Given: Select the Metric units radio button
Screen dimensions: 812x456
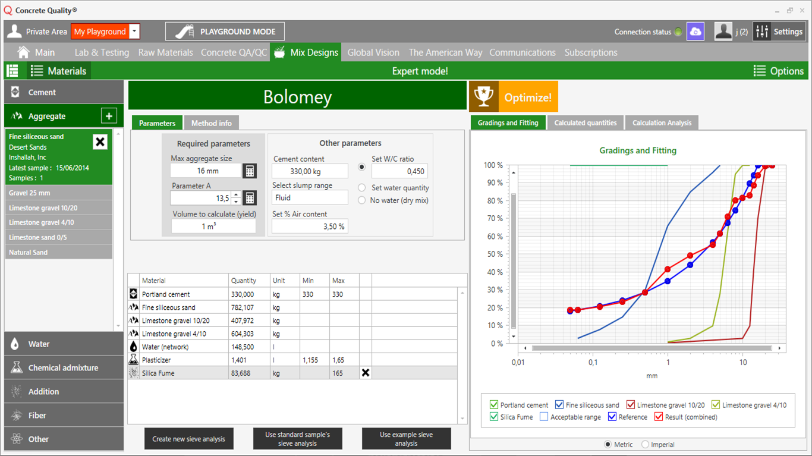Looking at the screenshot, I should point(608,444).
